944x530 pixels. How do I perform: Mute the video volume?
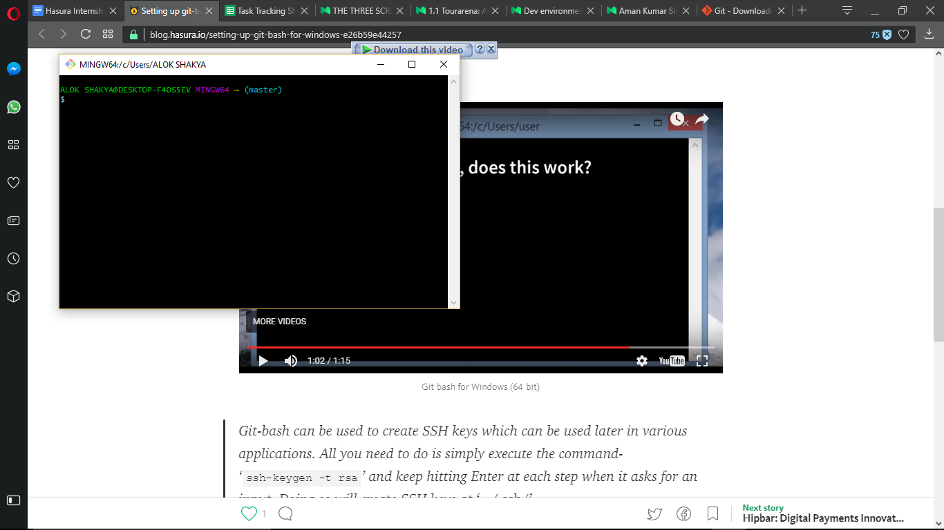pyautogui.click(x=291, y=361)
